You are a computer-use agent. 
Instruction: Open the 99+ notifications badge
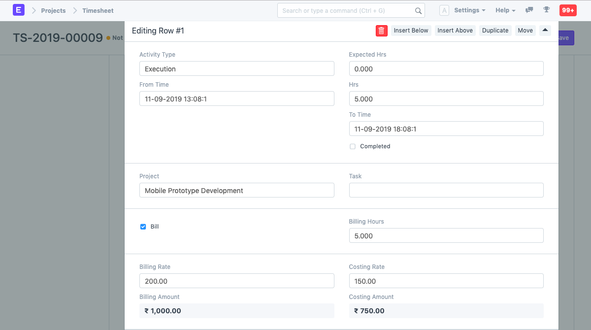[x=567, y=10]
